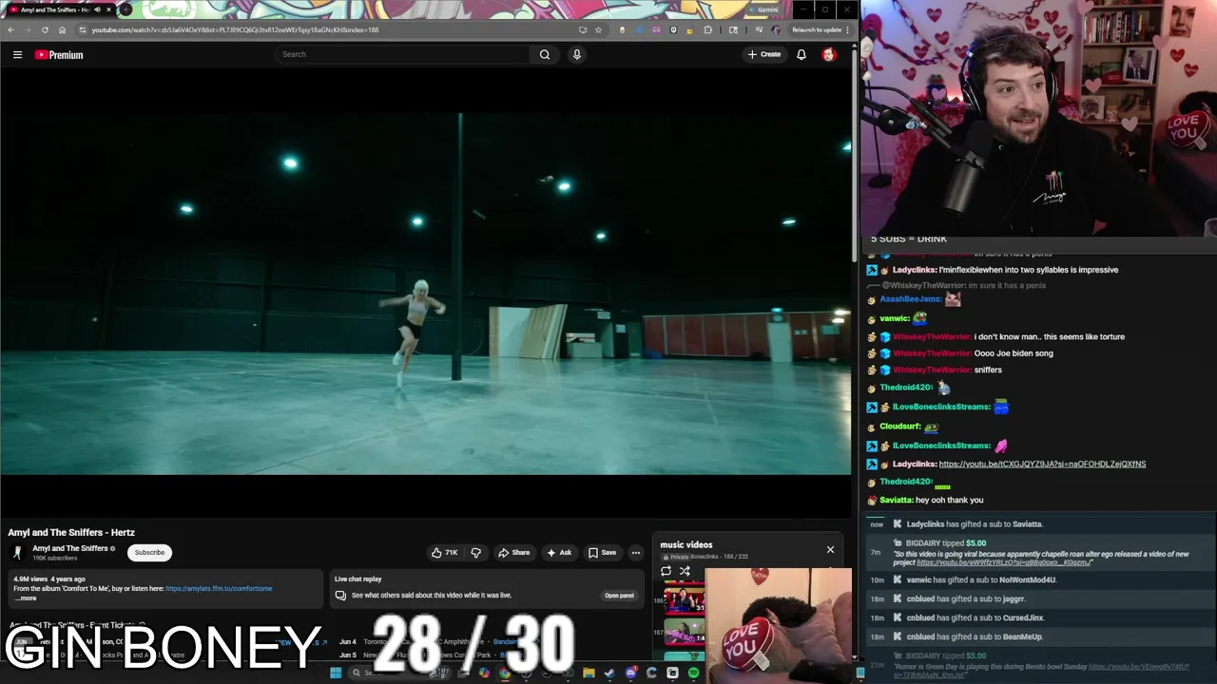This screenshot has width=1217, height=684.
Task: Subscribe to Amyl and The Sniffers
Action: (x=149, y=552)
